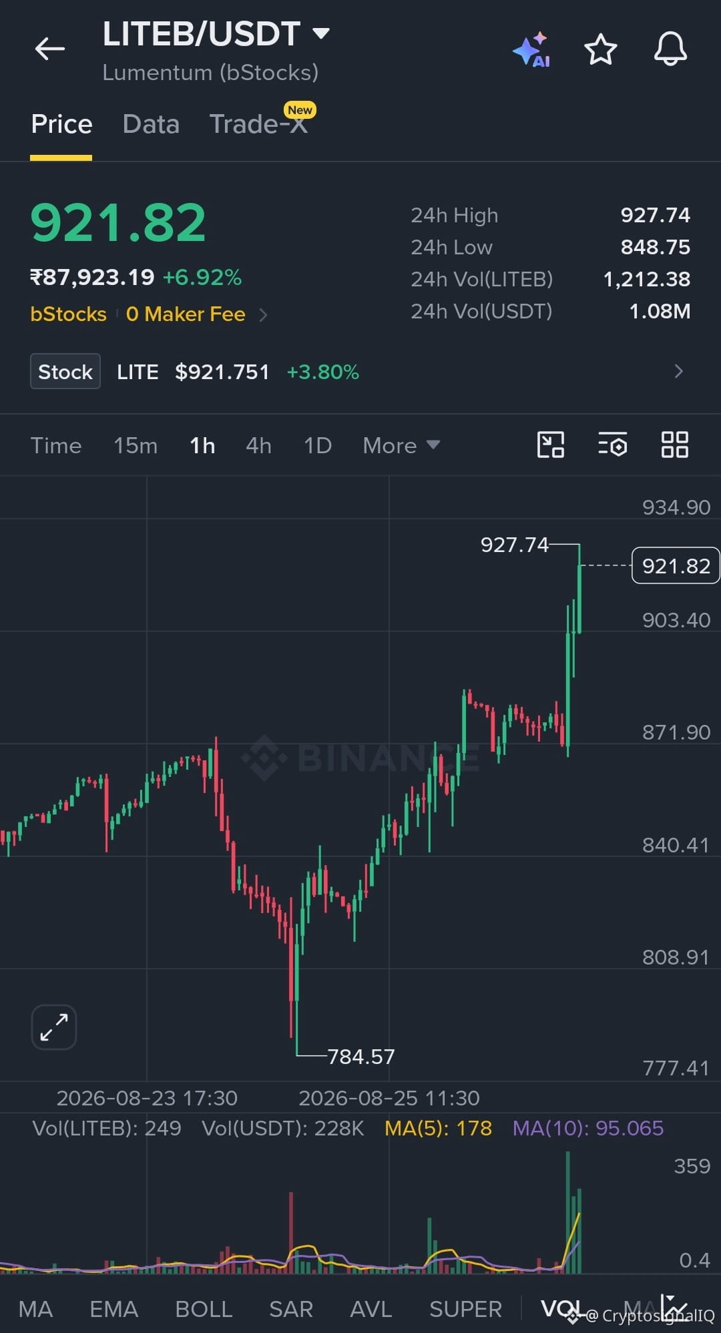Screen dimensions: 721x1333
Task: Toggle the EMA indicator
Action: click(x=113, y=1309)
